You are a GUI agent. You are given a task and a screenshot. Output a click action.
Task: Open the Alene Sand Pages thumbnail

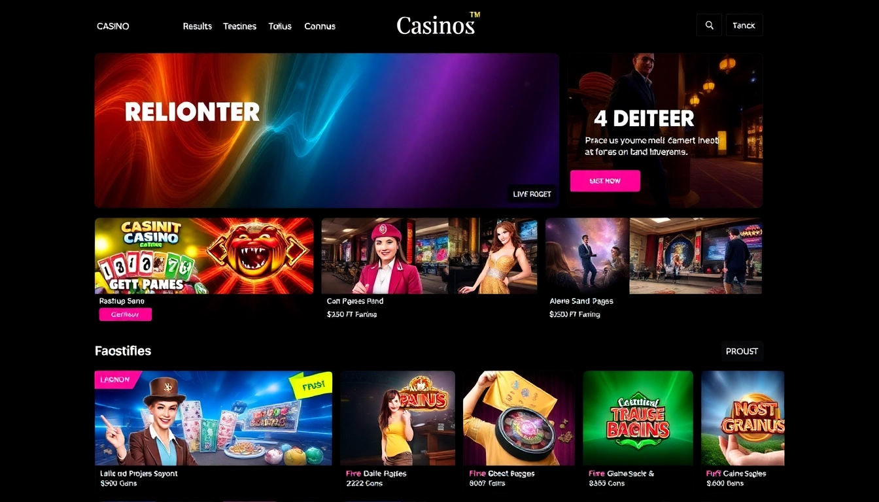[654, 256]
